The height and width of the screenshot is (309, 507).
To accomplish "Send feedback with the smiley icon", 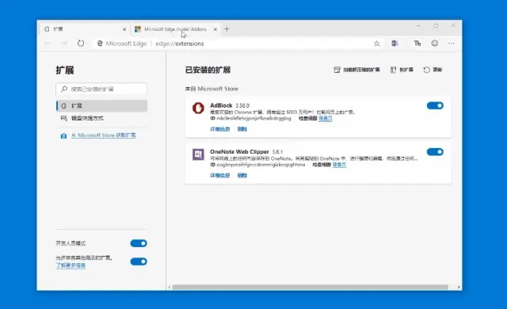I will (x=435, y=44).
